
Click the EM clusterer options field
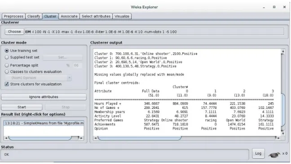(154, 32)
